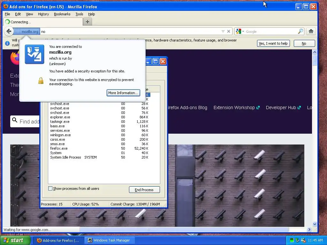Click the home icon in Firefox toolbar
The width and height of the screenshot is (327, 245).
311,32
